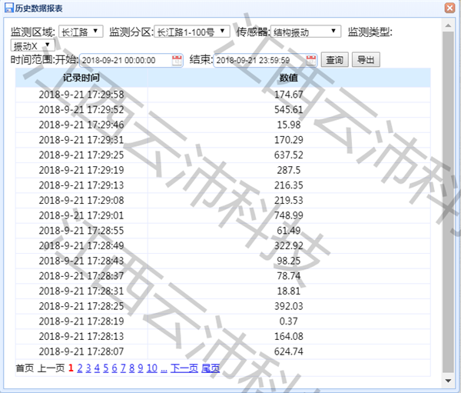461x393 pixels.
Task: Click current page number 1
Action: point(71,368)
